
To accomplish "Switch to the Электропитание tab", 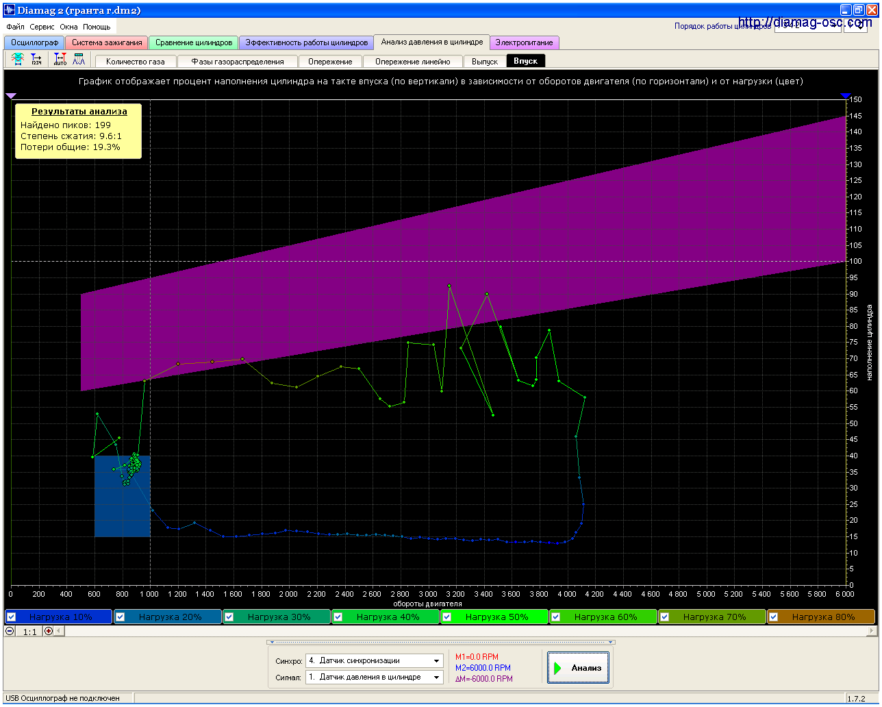I will tap(525, 42).
